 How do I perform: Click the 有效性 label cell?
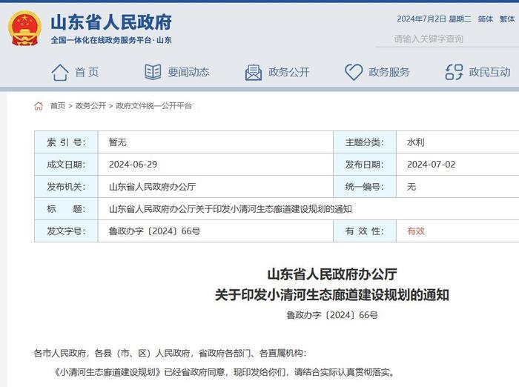tap(365, 231)
